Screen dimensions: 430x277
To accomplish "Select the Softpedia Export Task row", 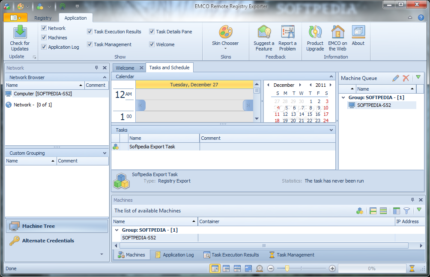I will pyautogui.click(x=224, y=147).
